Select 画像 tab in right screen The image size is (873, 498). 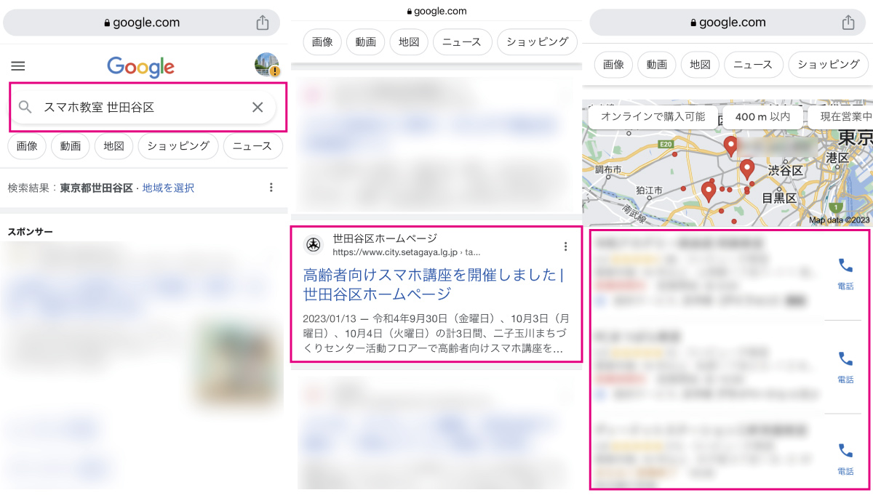pos(613,65)
